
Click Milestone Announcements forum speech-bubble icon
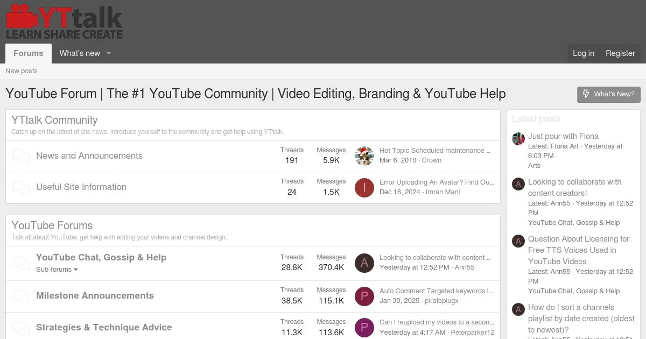[21, 296]
